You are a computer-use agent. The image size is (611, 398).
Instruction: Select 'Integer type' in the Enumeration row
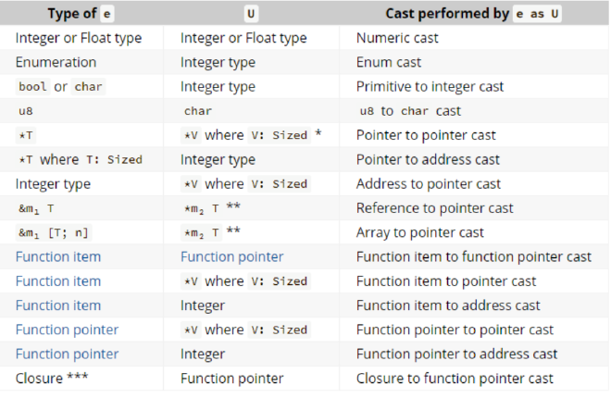point(218,62)
